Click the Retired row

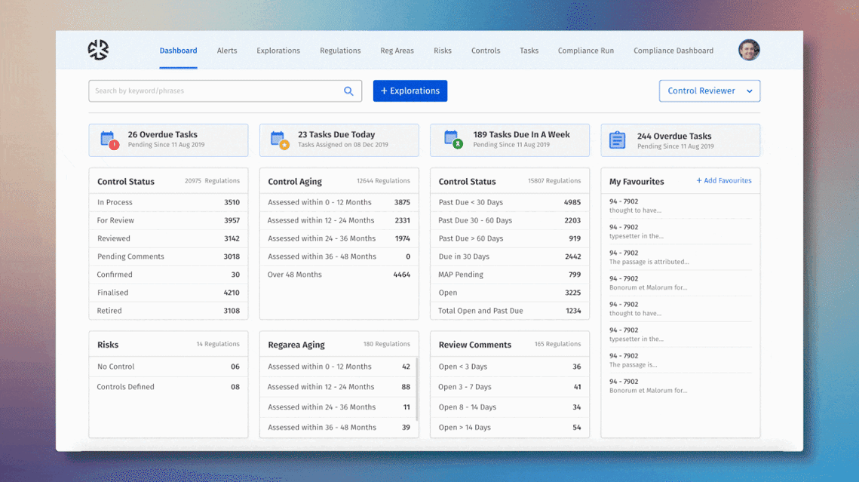tap(168, 311)
